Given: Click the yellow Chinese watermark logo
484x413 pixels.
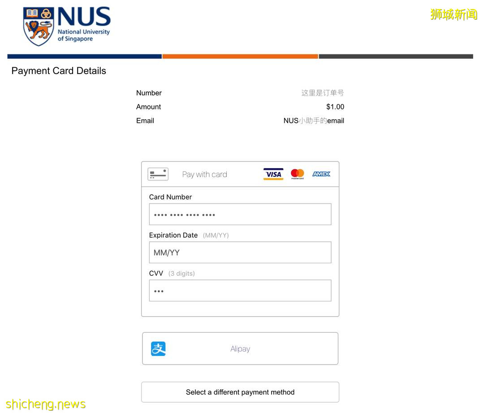Looking at the screenshot, I should tap(454, 14).
